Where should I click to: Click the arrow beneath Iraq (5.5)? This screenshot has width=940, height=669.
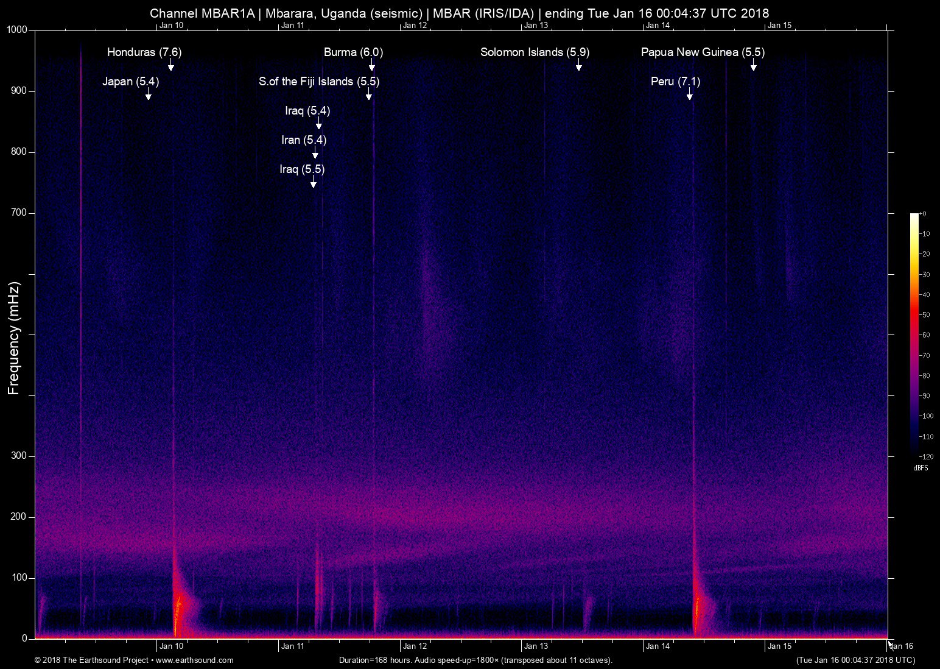click(x=313, y=183)
